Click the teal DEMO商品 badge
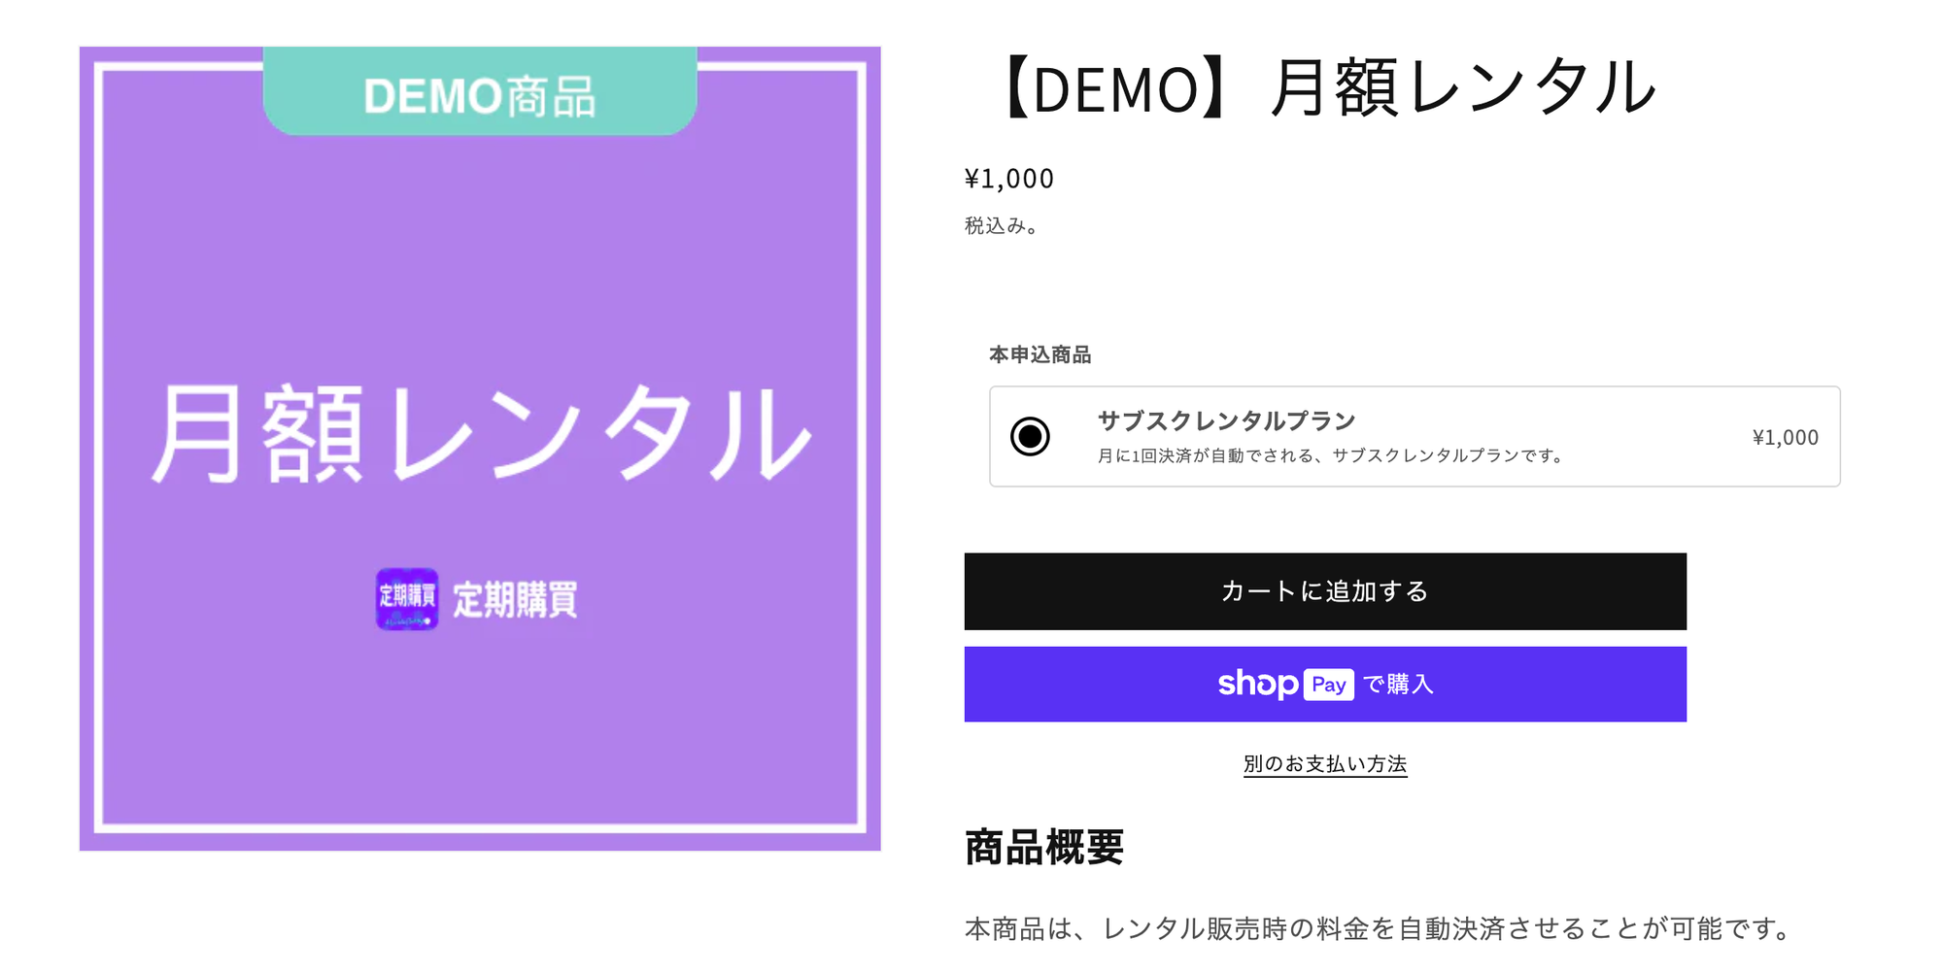 pos(480,93)
